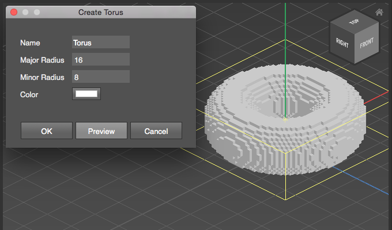Screen dimensions: 392x230
Task: Click the Major Radius value field
Action: click(x=100, y=60)
